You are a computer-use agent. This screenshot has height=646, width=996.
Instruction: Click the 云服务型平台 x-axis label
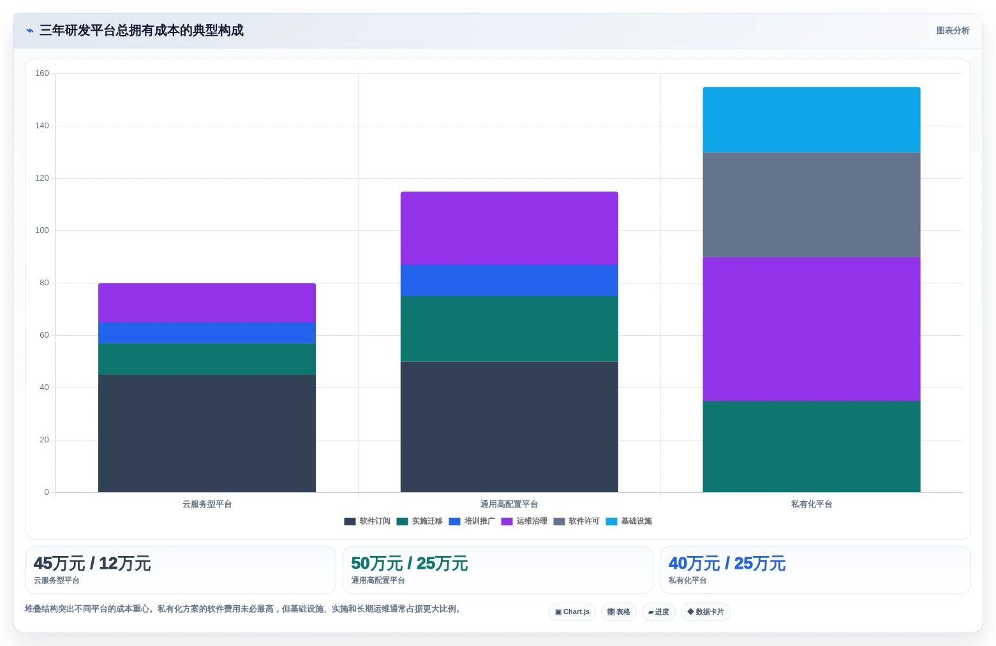click(x=207, y=504)
